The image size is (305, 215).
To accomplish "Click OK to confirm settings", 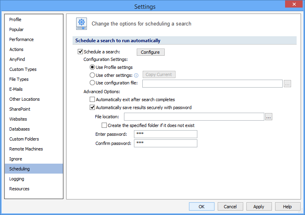I will [201, 207].
